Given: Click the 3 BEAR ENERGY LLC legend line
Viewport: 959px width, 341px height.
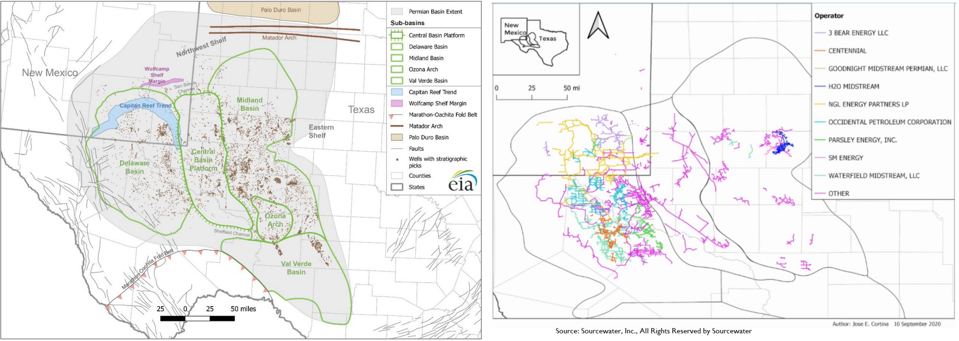Looking at the screenshot, I should pos(819,33).
